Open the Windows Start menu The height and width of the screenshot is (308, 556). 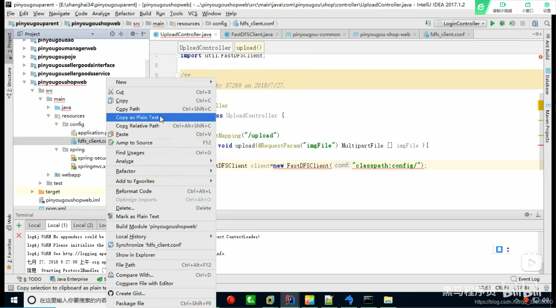pyautogui.click(x=14, y=300)
